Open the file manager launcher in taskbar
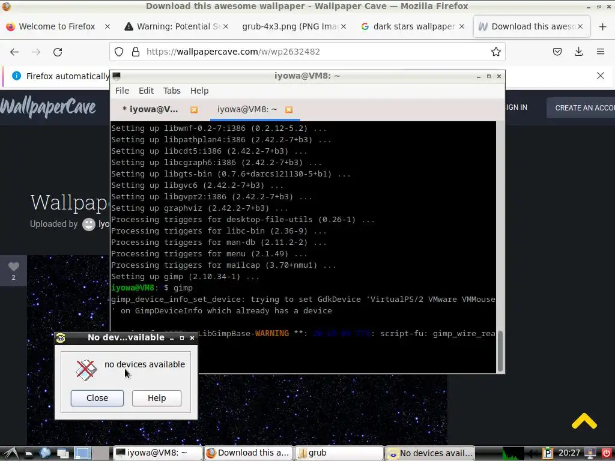615x461 pixels. pyautogui.click(x=29, y=453)
